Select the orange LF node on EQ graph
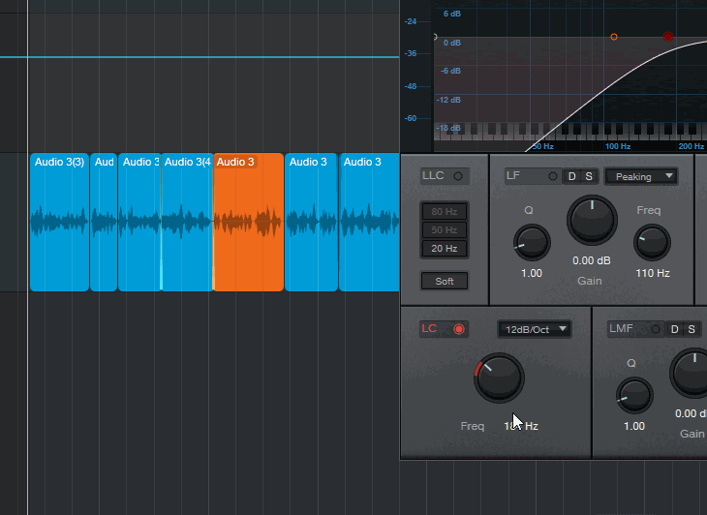The image size is (707, 515). point(613,37)
